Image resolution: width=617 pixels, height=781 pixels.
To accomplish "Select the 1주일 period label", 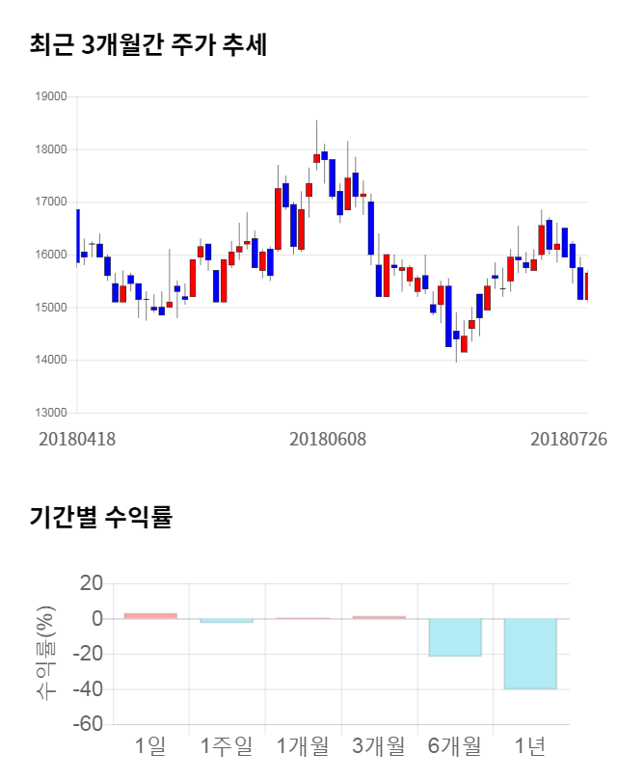I will (227, 745).
